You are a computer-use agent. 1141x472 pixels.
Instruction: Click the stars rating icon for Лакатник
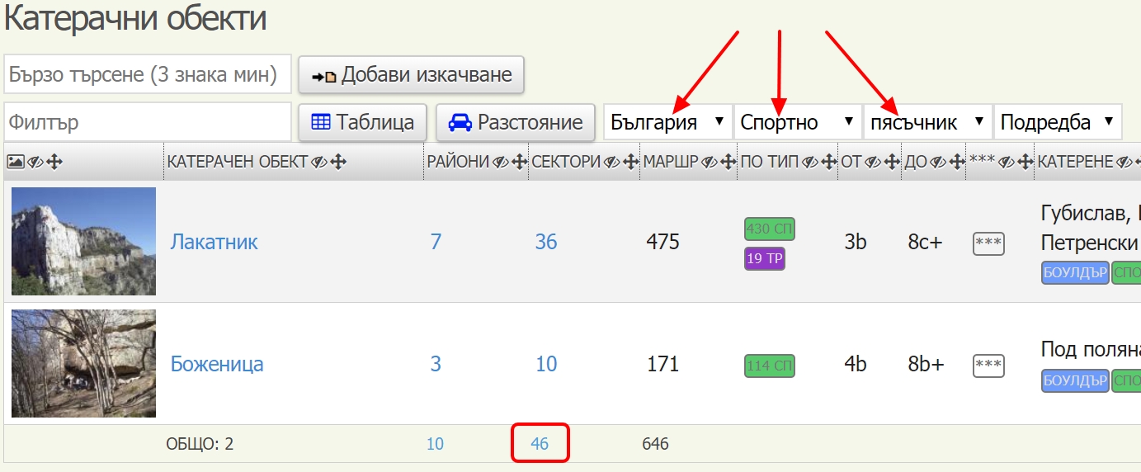pos(988,243)
